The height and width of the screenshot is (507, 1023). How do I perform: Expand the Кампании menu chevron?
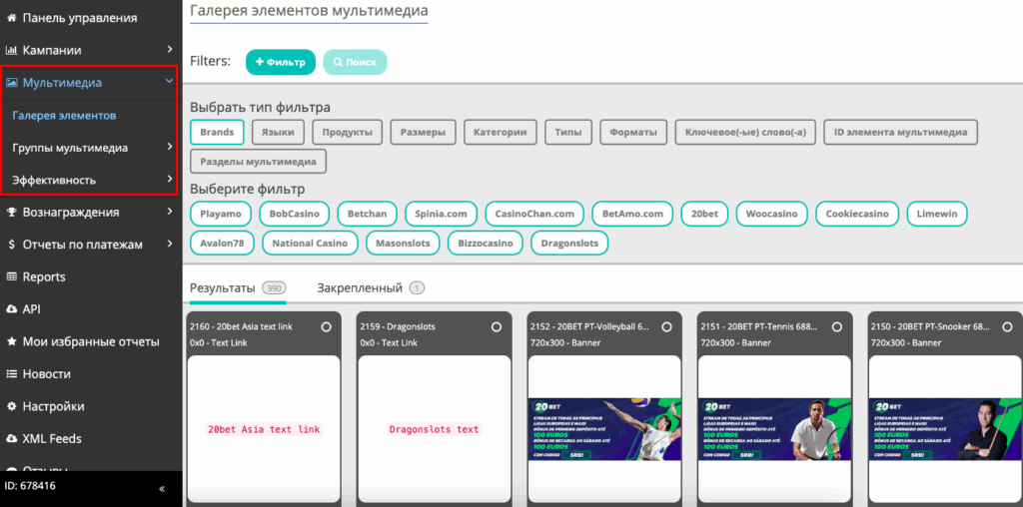[x=170, y=50]
